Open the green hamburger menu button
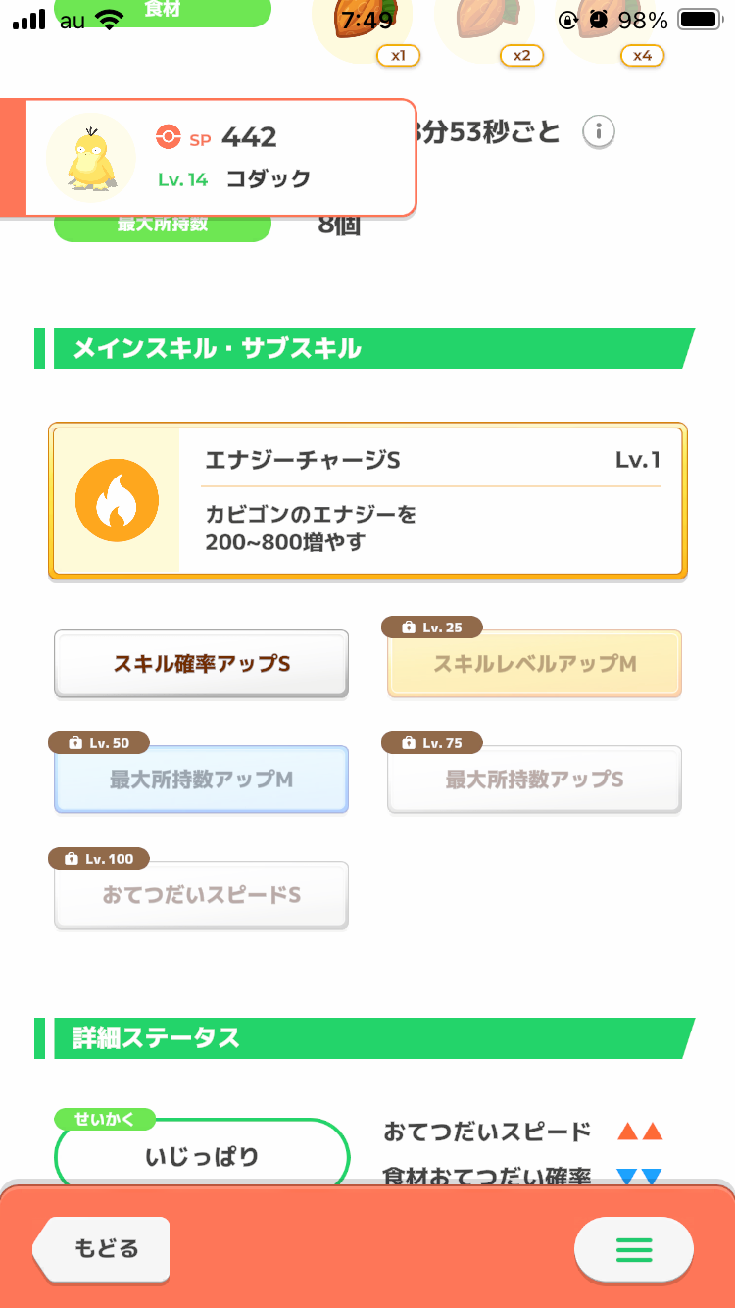Viewport: 735px width, 1308px height. [x=633, y=1249]
